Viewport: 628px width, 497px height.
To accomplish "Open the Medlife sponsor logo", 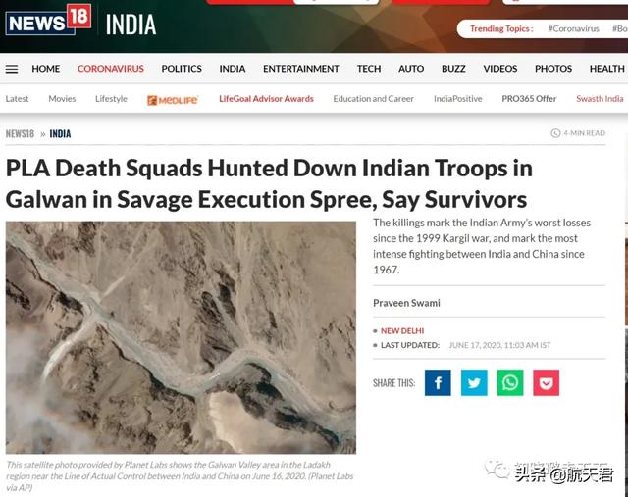I will point(173,100).
